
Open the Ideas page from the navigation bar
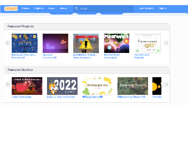coord(52,8)
